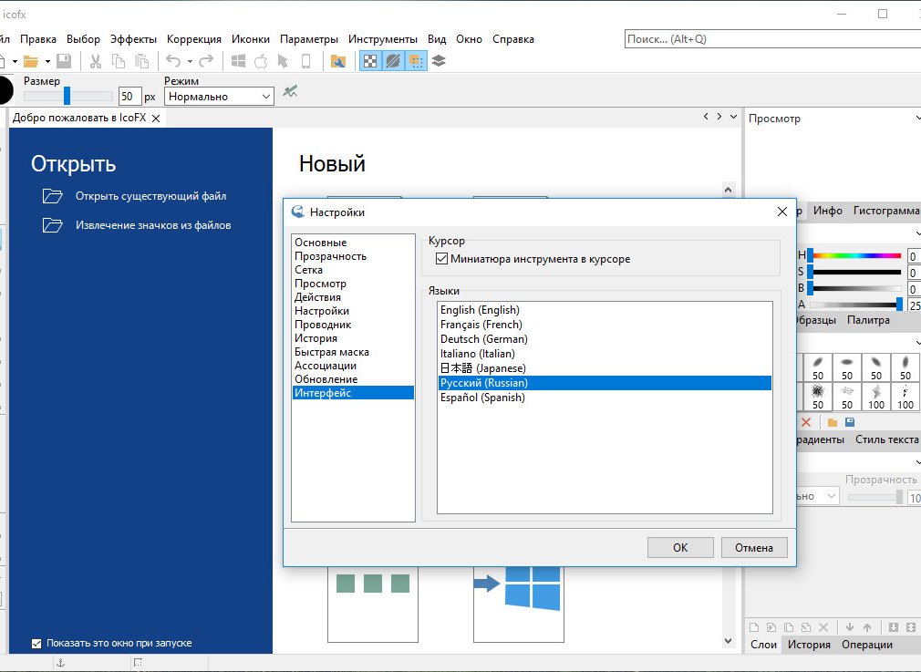Click the dashed selection icon in status bar
Viewport: 921px width, 672px height.
[x=138, y=663]
